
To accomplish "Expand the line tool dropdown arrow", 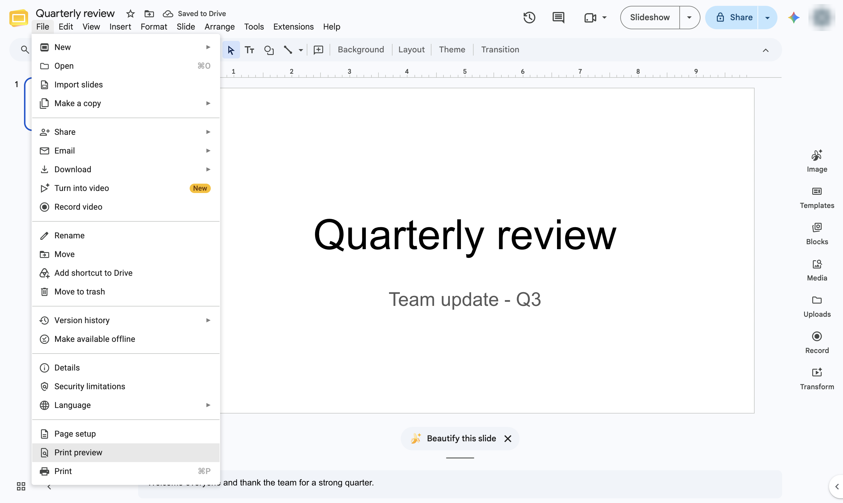I will [301, 50].
